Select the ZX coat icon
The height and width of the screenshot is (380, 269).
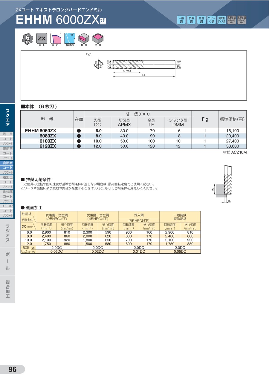pos(42,39)
